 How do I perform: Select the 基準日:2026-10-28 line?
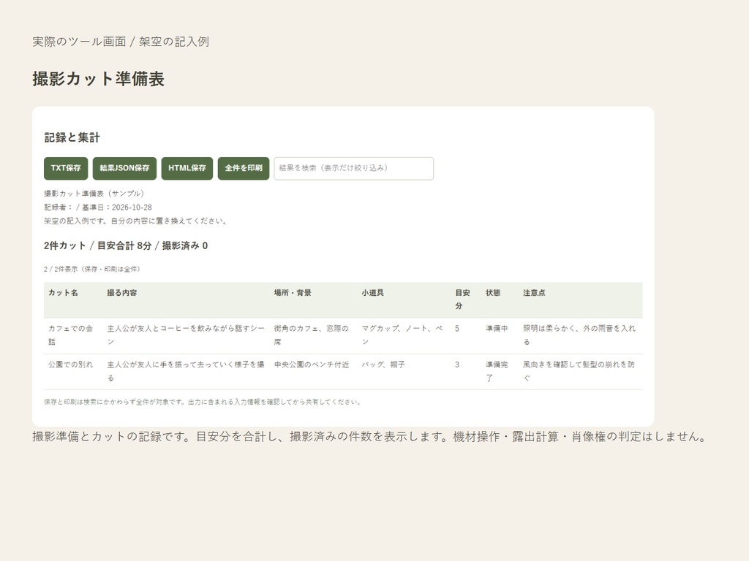tap(98, 207)
